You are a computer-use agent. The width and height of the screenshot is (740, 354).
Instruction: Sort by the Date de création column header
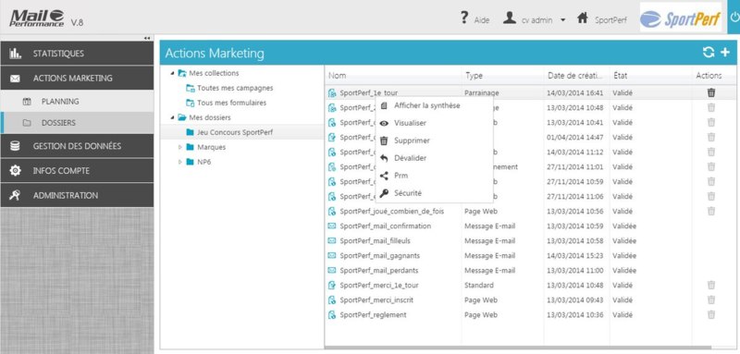pos(575,76)
